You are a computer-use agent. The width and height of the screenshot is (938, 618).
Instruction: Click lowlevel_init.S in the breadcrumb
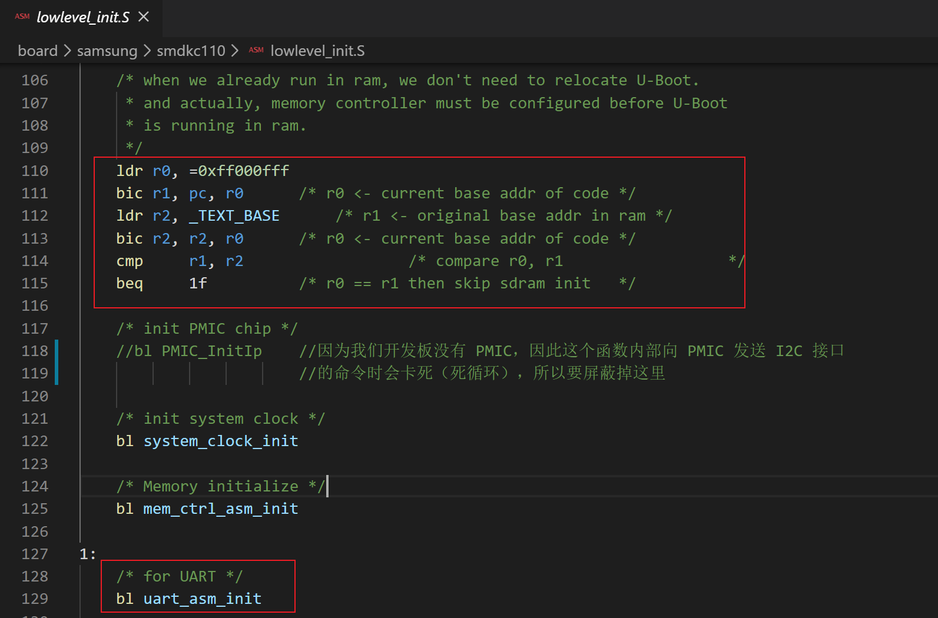click(317, 51)
